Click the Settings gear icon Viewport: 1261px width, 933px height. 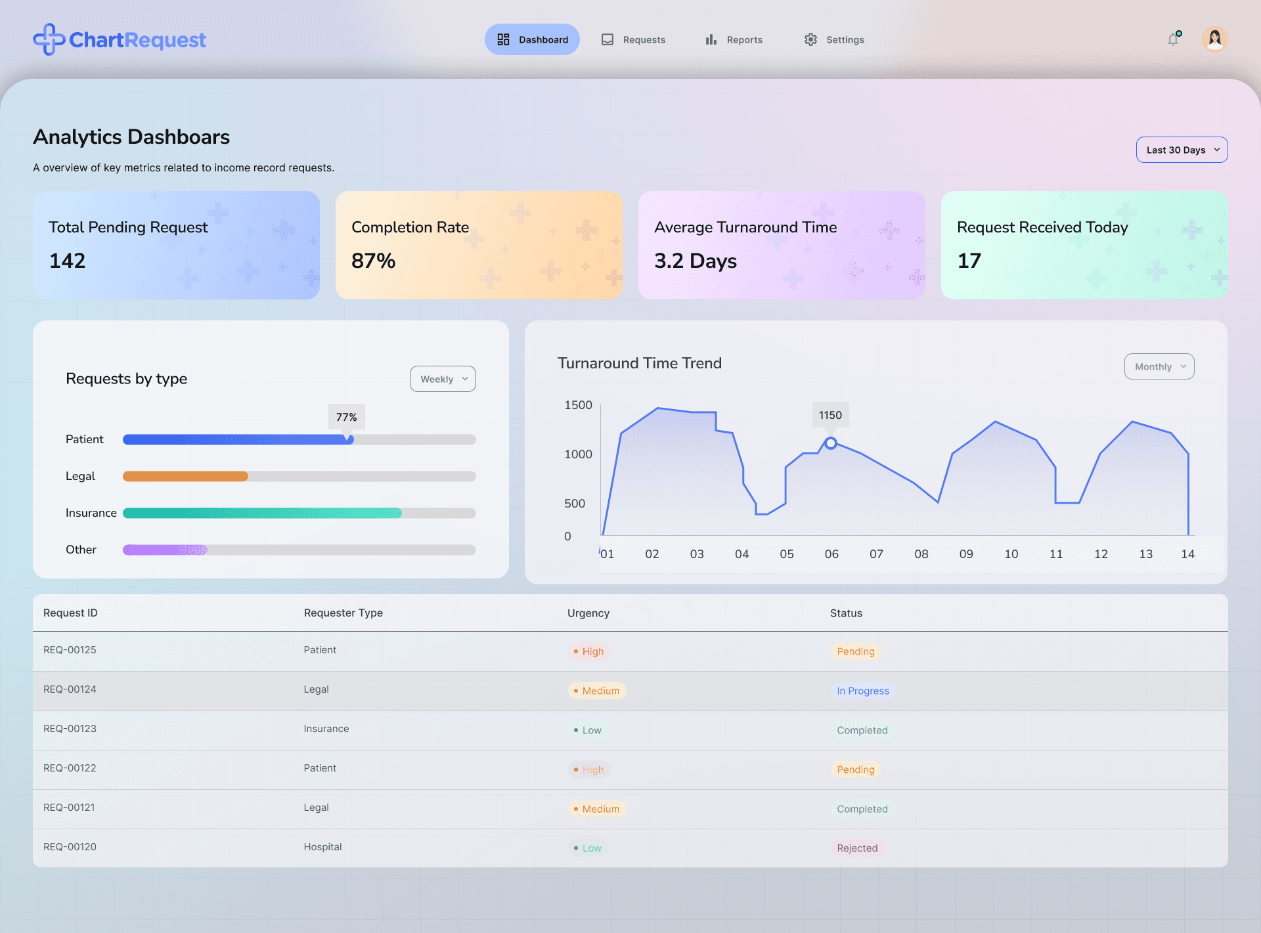coord(810,39)
